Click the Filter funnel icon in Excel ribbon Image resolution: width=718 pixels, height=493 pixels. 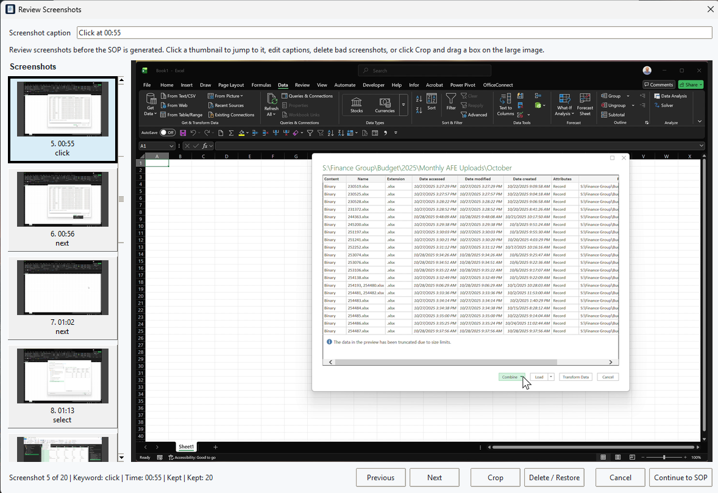pos(451,102)
